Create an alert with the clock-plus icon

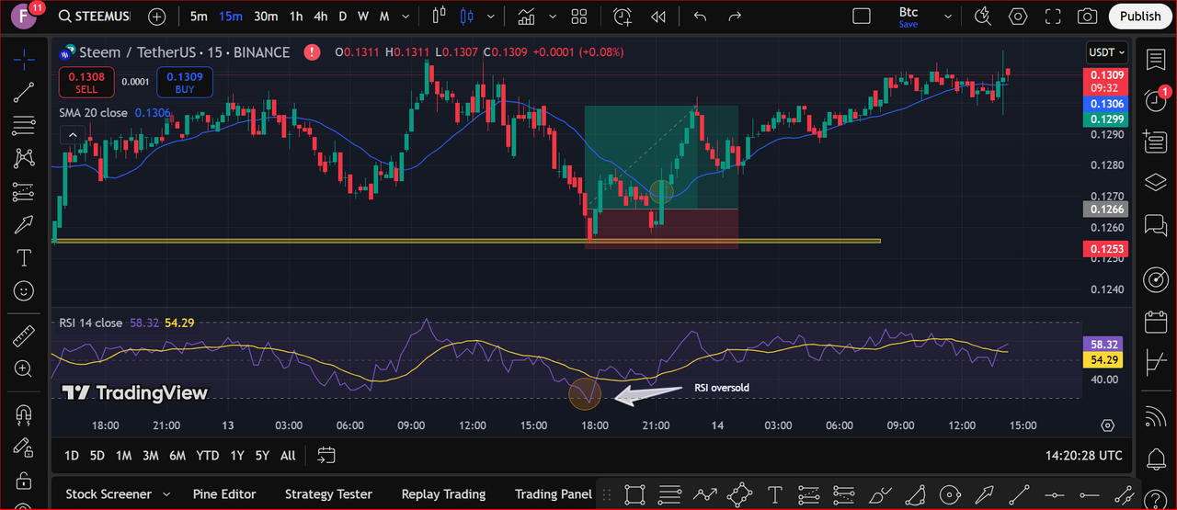click(x=623, y=17)
